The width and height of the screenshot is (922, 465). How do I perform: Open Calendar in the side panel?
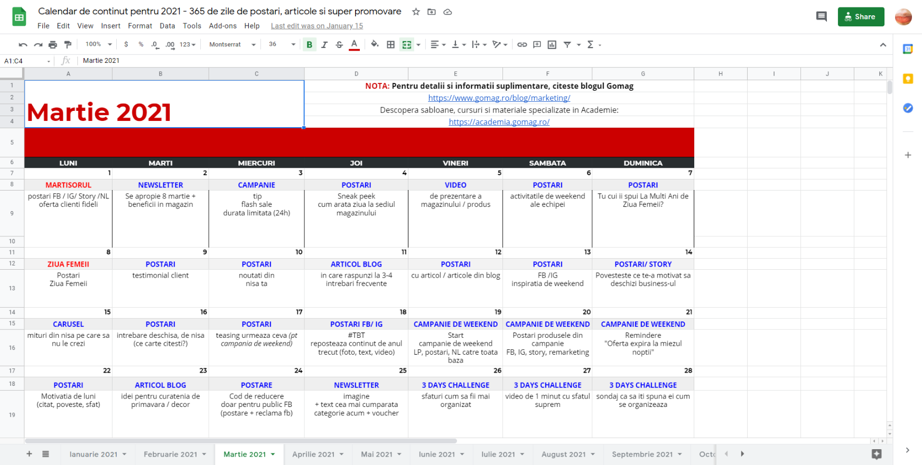(908, 49)
